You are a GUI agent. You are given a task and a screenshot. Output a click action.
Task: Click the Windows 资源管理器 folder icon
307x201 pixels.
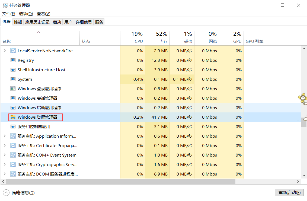click(13, 117)
